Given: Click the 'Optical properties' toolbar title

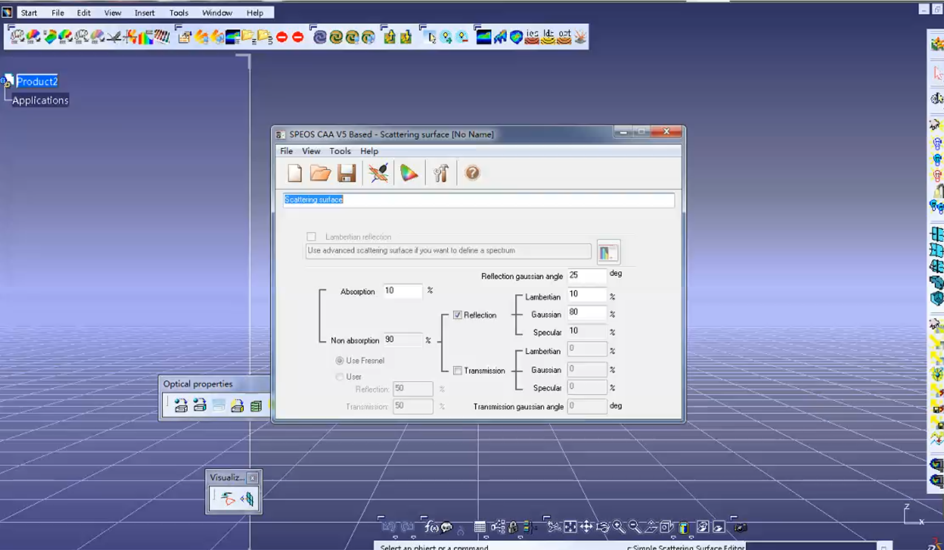Looking at the screenshot, I should click(x=198, y=384).
